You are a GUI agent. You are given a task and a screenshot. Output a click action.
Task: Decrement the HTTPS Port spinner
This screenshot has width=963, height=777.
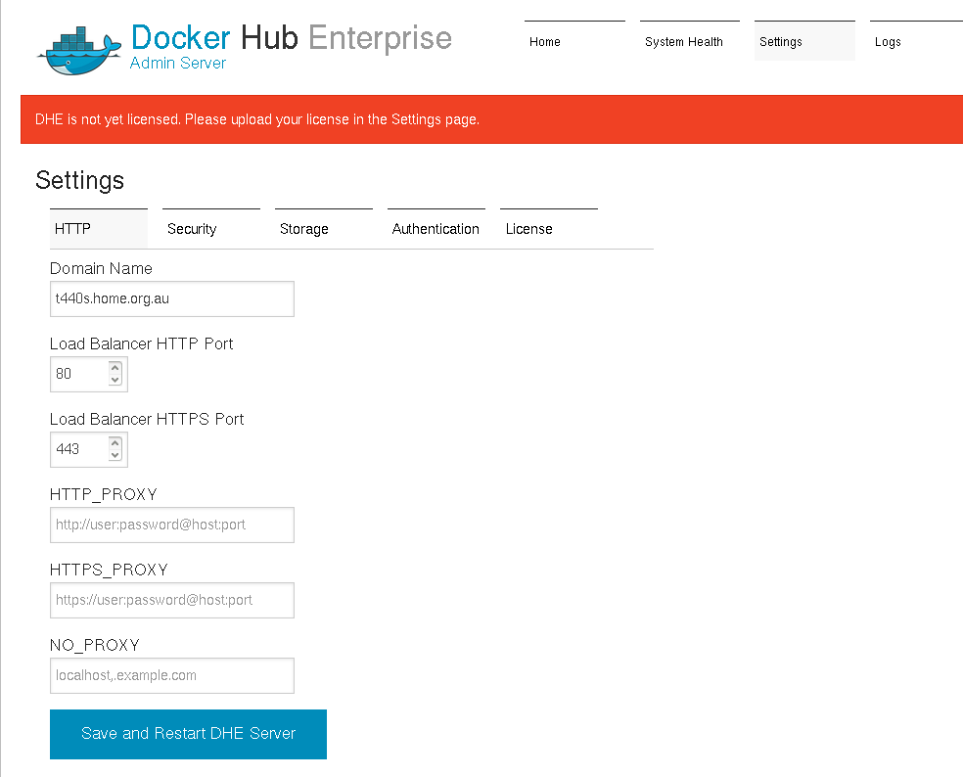click(x=115, y=455)
